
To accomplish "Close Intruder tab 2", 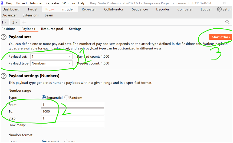I will (17, 22).
